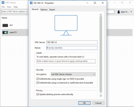Screen dimensions: 134x107
Task: Click the VNC Viewer app icon in main window
Action: pos(3,3)
